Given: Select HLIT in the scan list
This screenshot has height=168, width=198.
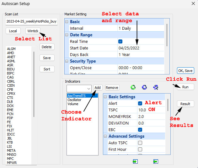Looking at the screenshot, I should 10,130.
